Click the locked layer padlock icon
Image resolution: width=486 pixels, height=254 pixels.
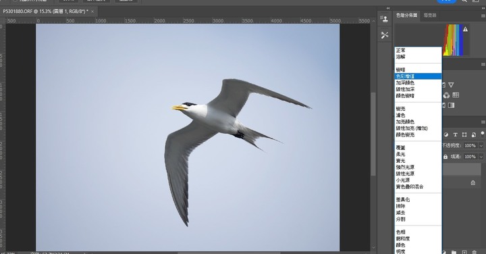click(x=473, y=182)
